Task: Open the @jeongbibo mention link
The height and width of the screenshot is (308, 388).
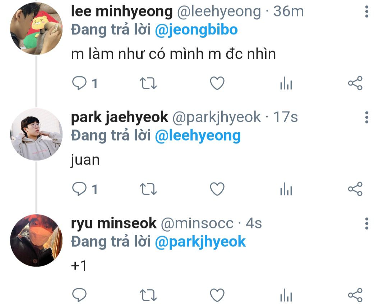Action: [x=196, y=30]
